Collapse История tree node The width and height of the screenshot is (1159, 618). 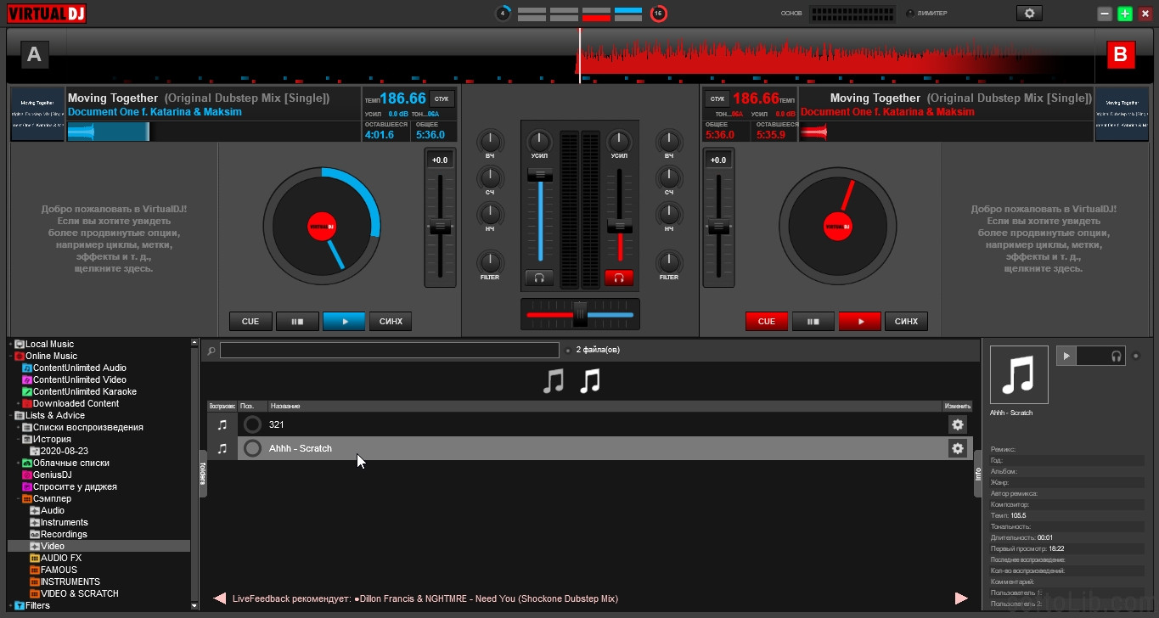[18, 439]
